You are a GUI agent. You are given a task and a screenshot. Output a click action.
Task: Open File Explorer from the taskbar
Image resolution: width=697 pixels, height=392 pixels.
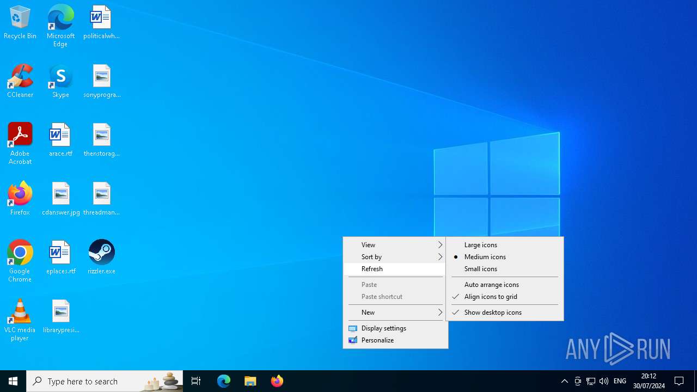250,381
